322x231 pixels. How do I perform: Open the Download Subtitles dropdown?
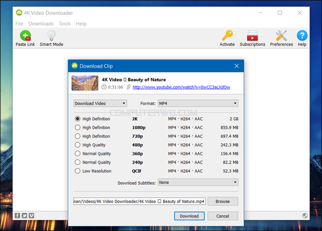click(198, 182)
